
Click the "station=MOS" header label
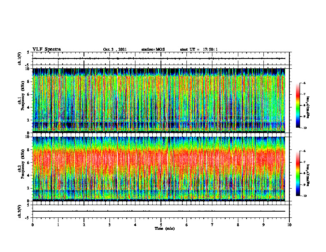click(x=153, y=49)
